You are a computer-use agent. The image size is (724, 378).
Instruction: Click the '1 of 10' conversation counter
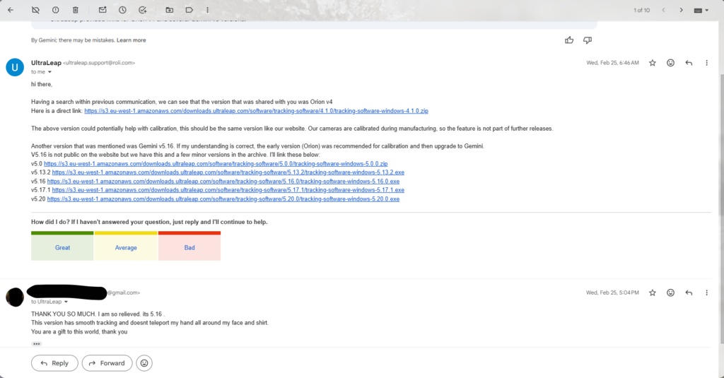(641, 10)
